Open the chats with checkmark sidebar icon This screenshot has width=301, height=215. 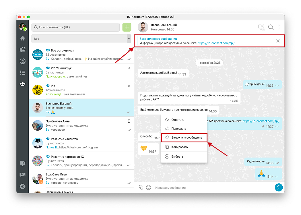click(x=22, y=50)
